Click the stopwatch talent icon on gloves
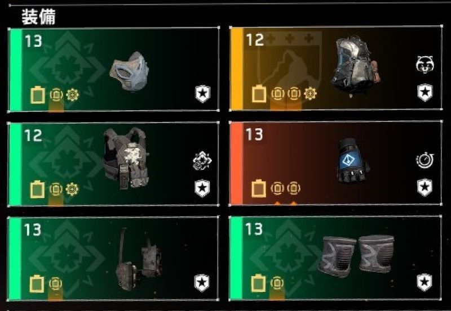The width and height of the screenshot is (451, 311). click(x=425, y=160)
